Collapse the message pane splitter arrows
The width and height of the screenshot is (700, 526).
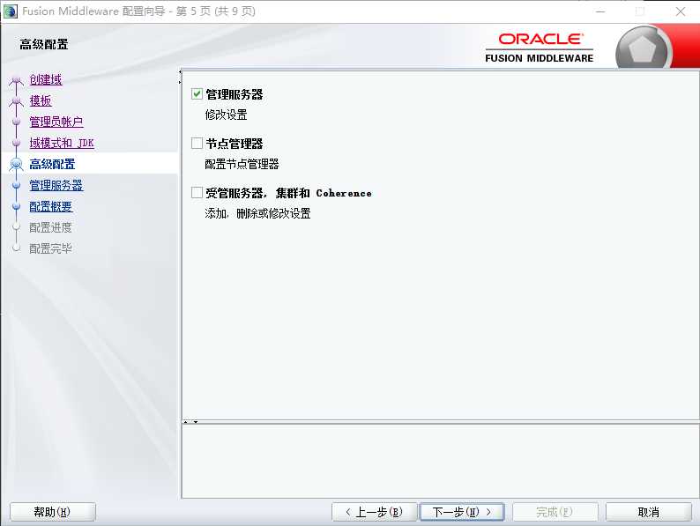coord(190,422)
